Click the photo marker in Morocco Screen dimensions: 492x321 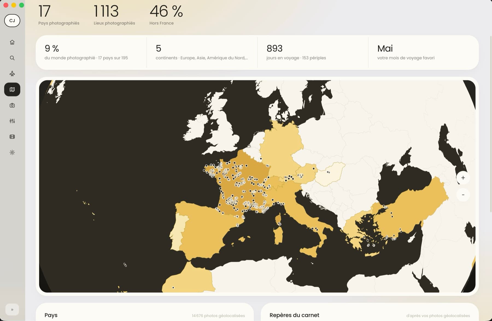(173, 288)
